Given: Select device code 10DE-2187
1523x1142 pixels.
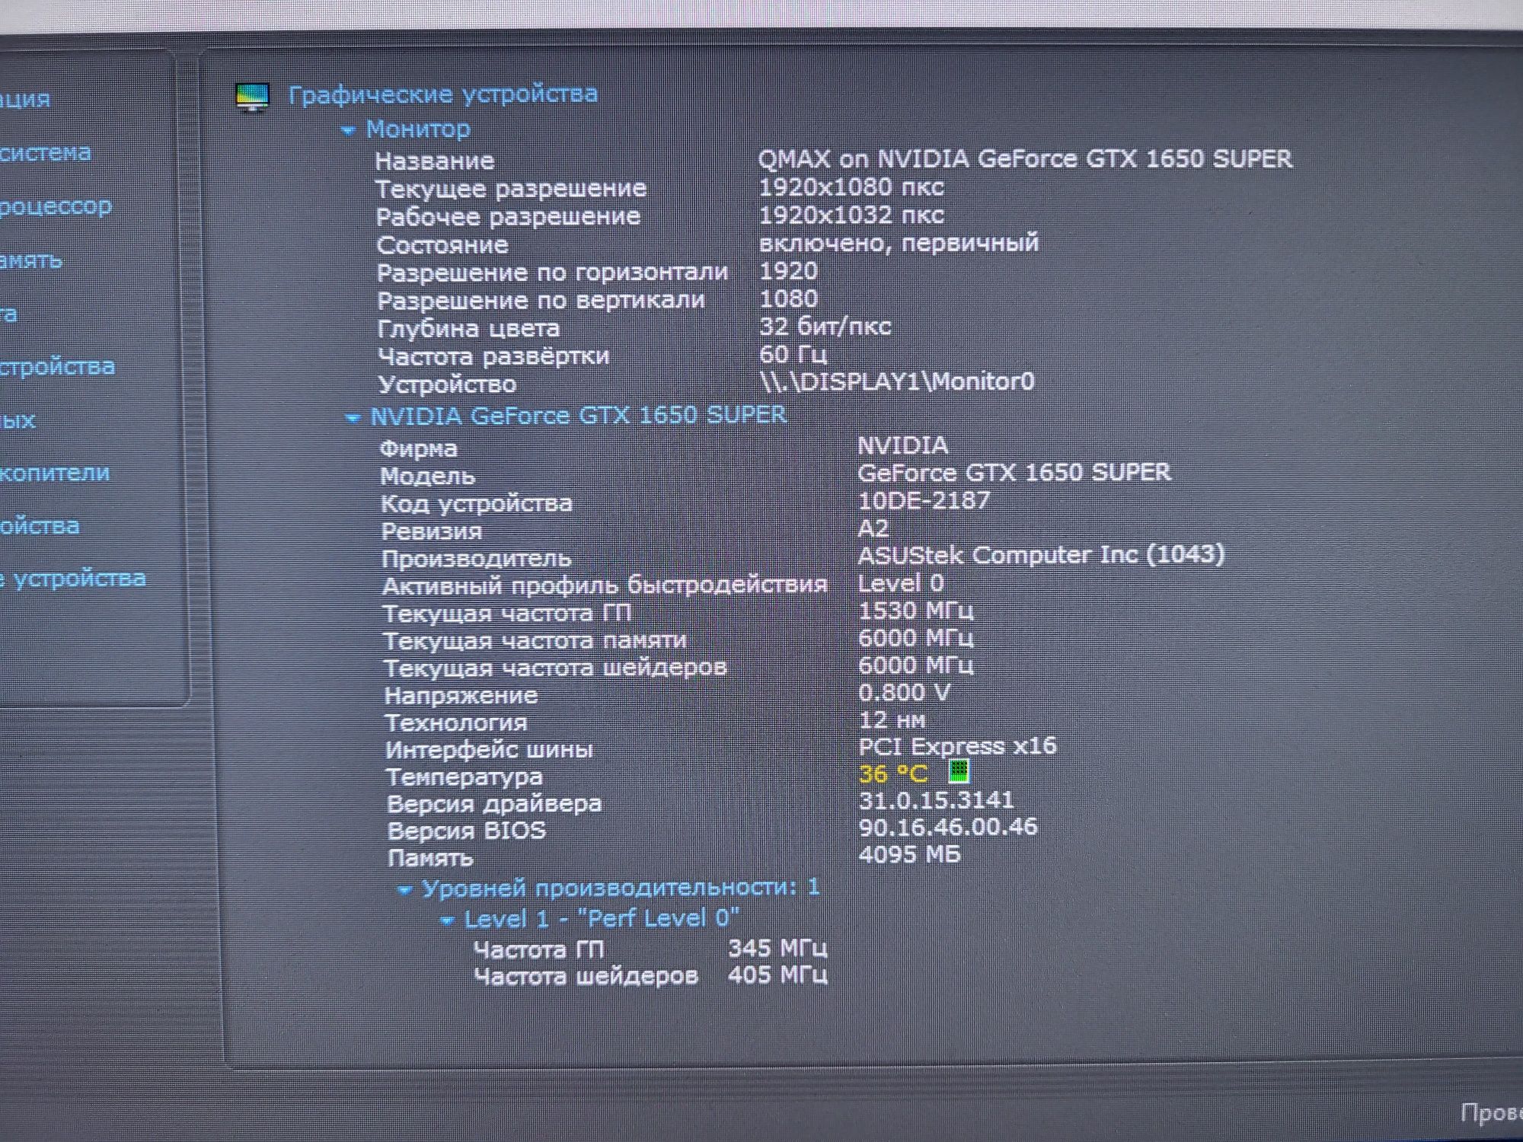Looking at the screenshot, I should tap(924, 501).
